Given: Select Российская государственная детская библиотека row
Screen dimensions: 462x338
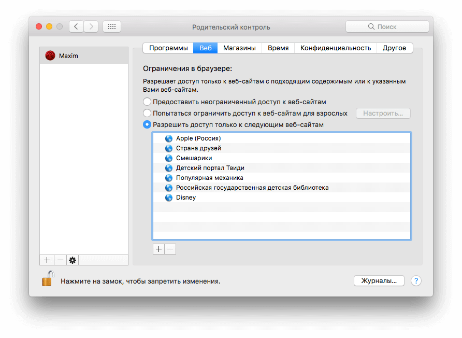Looking at the screenshot, I should click(x=282, y=188).
